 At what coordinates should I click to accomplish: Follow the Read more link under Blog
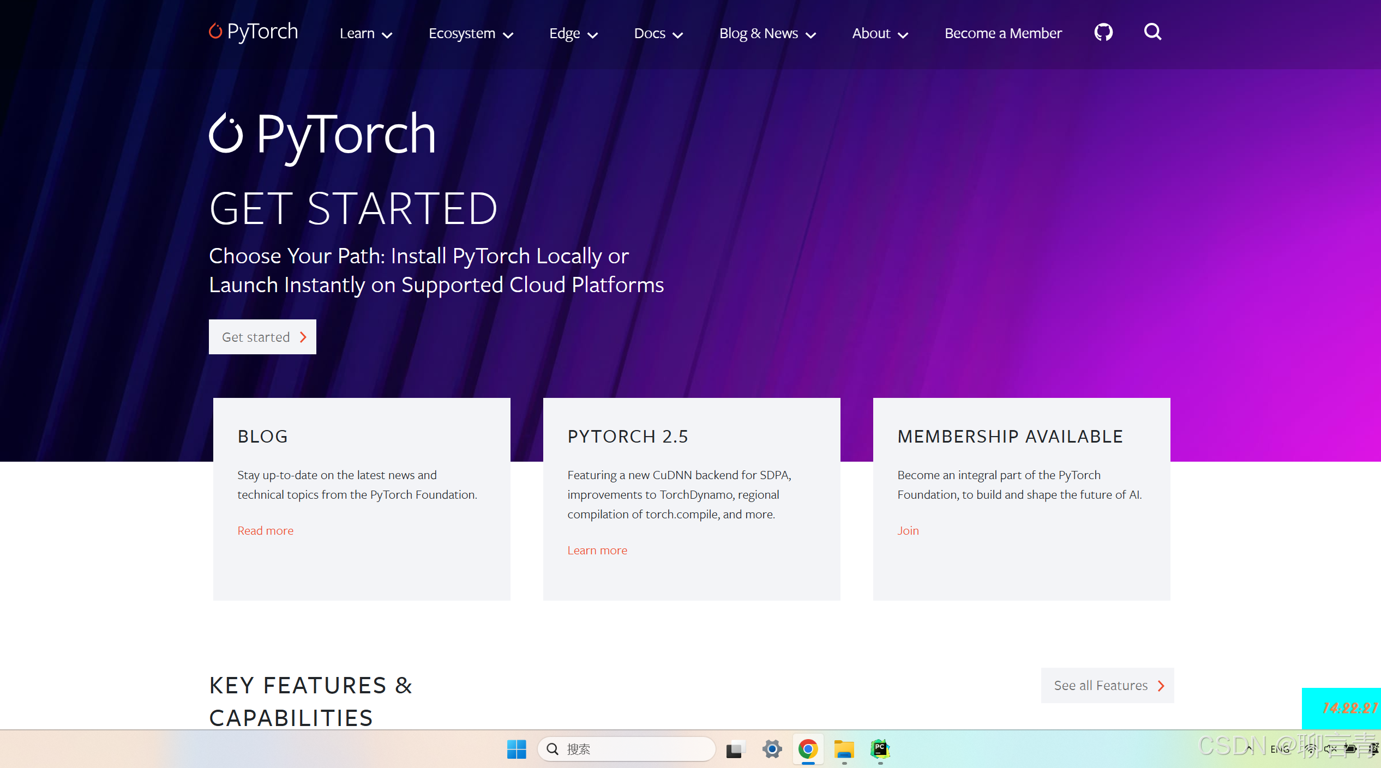[x=265, y=530]
